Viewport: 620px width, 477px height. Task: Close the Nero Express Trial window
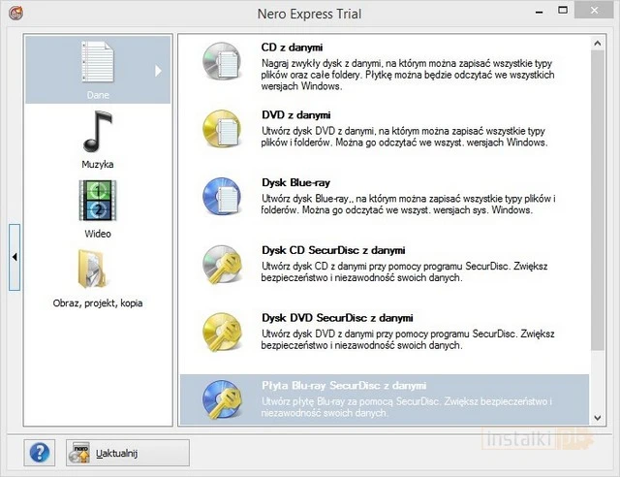coord(600,14)
